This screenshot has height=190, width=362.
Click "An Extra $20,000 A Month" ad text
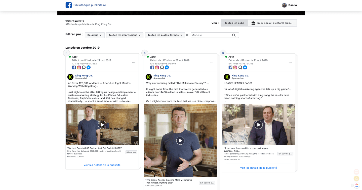99,85
